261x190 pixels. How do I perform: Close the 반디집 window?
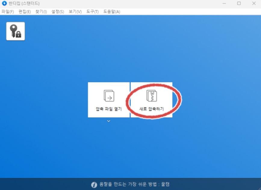[254, 3]
